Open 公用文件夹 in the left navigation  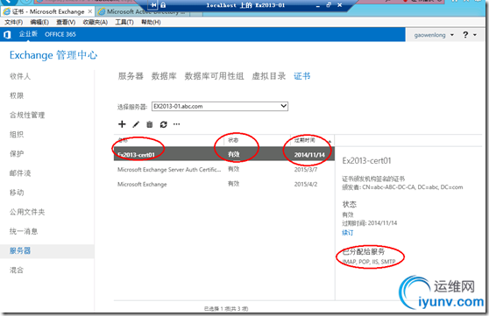(x=27, y=212)
